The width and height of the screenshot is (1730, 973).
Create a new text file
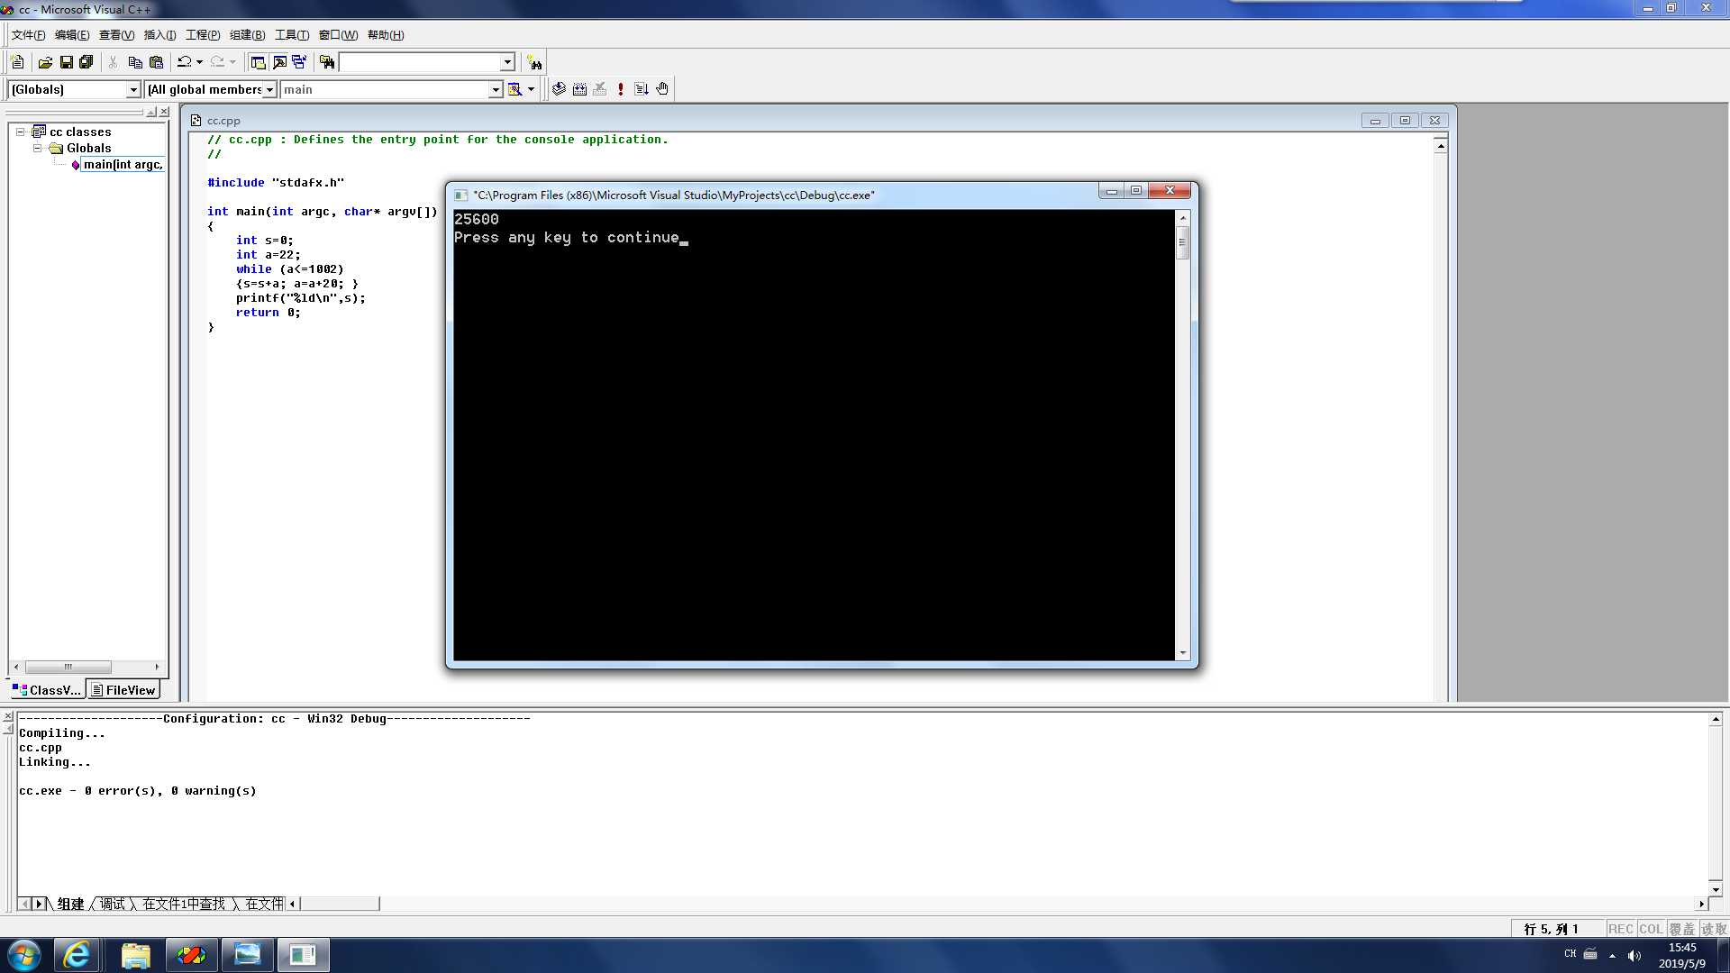17,62
